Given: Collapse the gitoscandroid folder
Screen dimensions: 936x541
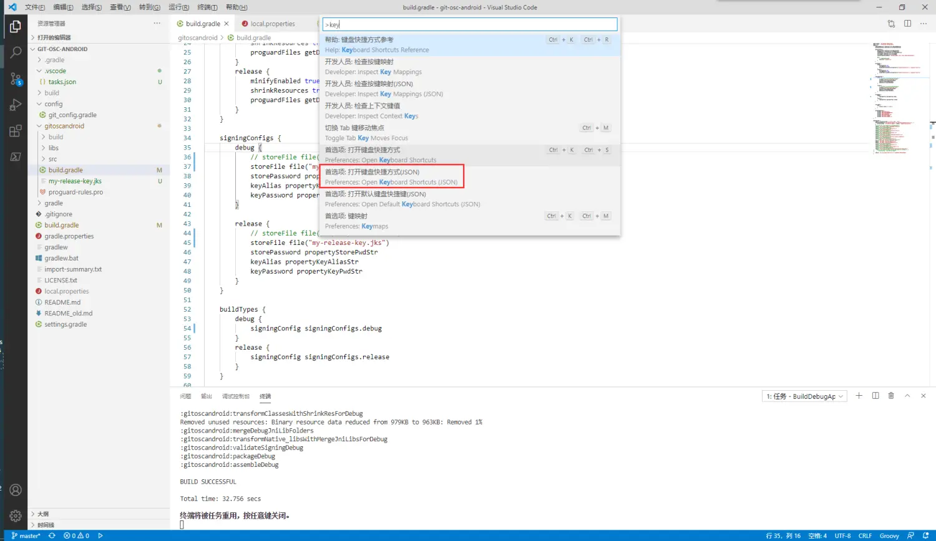Looking at the screenshot, I should [x=64, y=126].
